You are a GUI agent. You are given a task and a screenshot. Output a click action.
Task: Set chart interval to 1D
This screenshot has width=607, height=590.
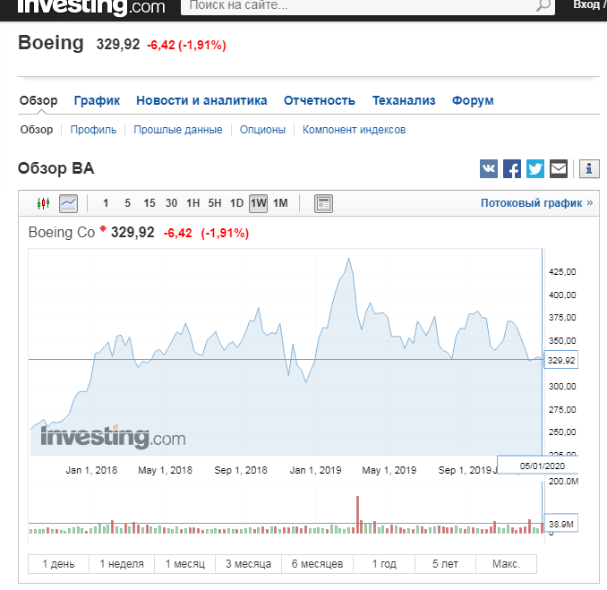(236, 203)
